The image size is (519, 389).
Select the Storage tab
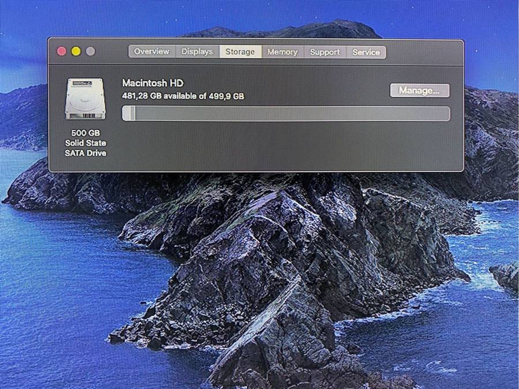point(240,52)
